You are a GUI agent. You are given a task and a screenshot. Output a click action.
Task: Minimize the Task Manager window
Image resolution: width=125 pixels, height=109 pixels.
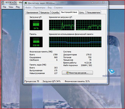92,2
